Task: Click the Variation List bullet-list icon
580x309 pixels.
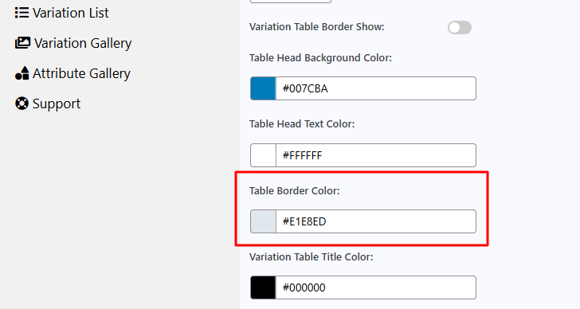Action: [22, 13]
